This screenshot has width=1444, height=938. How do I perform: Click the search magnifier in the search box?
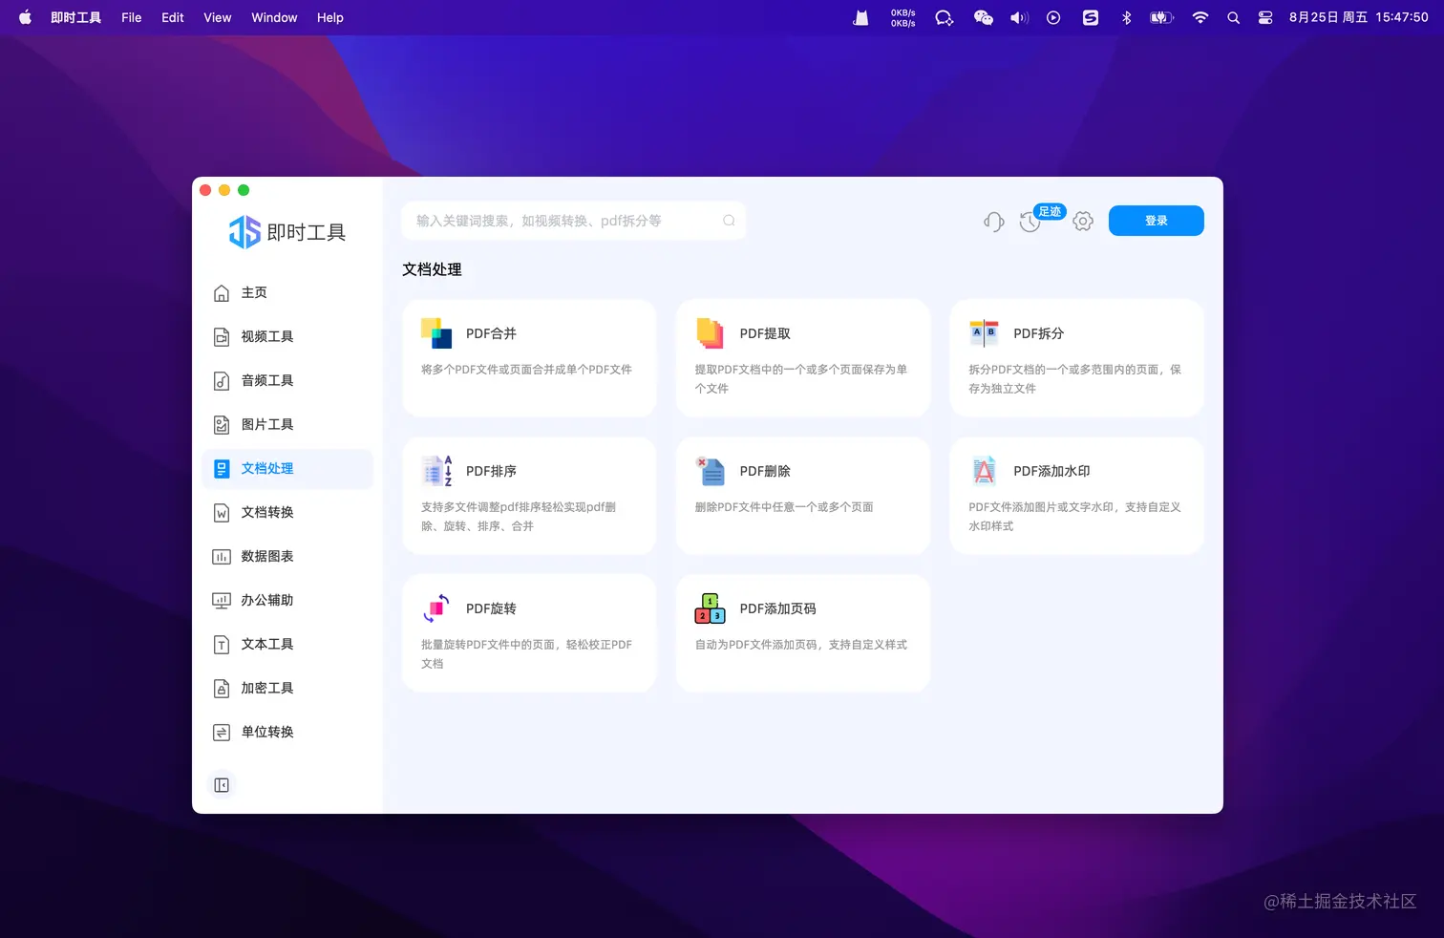(729, 221)
